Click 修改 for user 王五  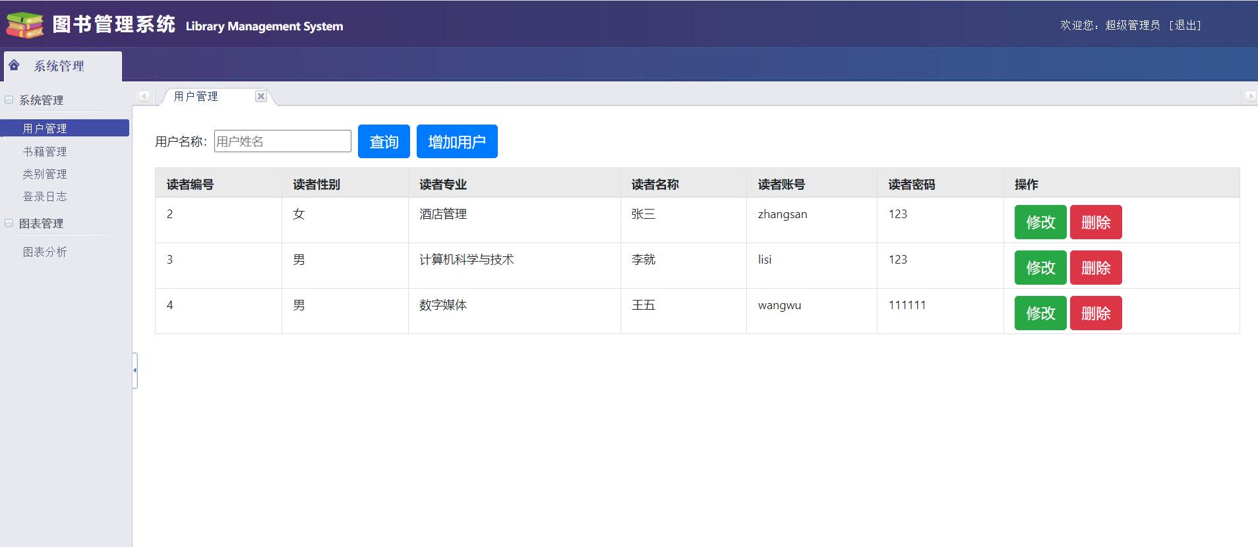coord(1040,313)
